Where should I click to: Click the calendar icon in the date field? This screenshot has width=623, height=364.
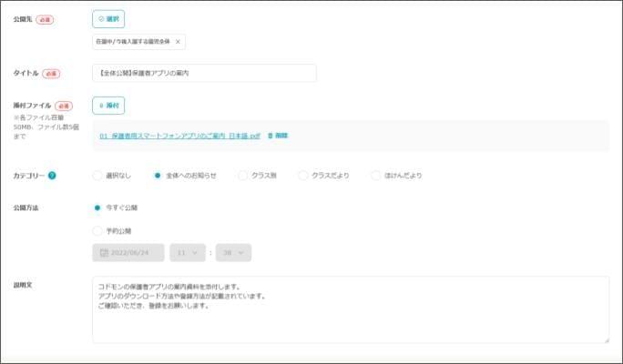click(104, 252)
